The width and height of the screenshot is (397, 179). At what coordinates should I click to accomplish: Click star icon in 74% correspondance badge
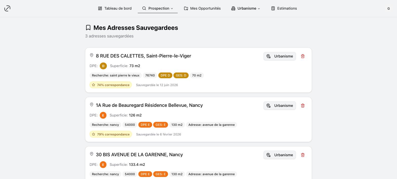(x=93, y=85)
